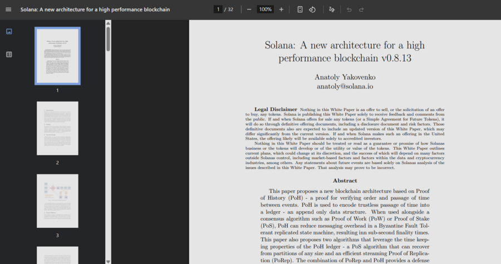
Task: Open page 2 thumbnail
Action: coord(57,128)
